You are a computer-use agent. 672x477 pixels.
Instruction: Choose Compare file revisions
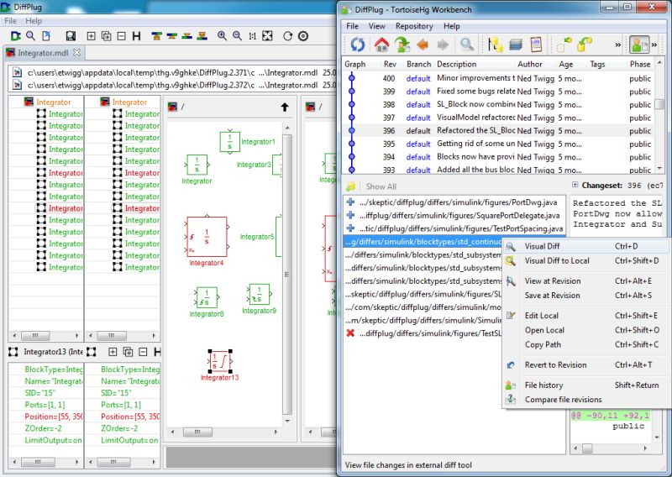584,400
